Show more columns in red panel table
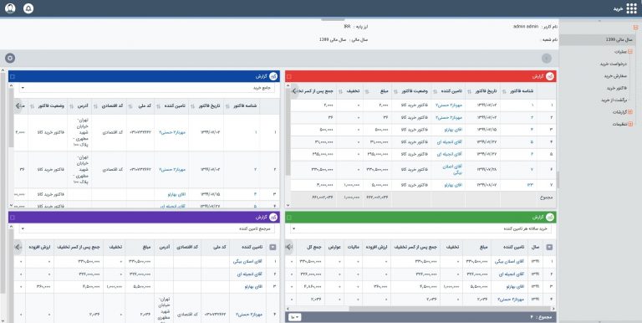Image resolution: width=642 pixels, height=323 pixels. pos(294,91)
